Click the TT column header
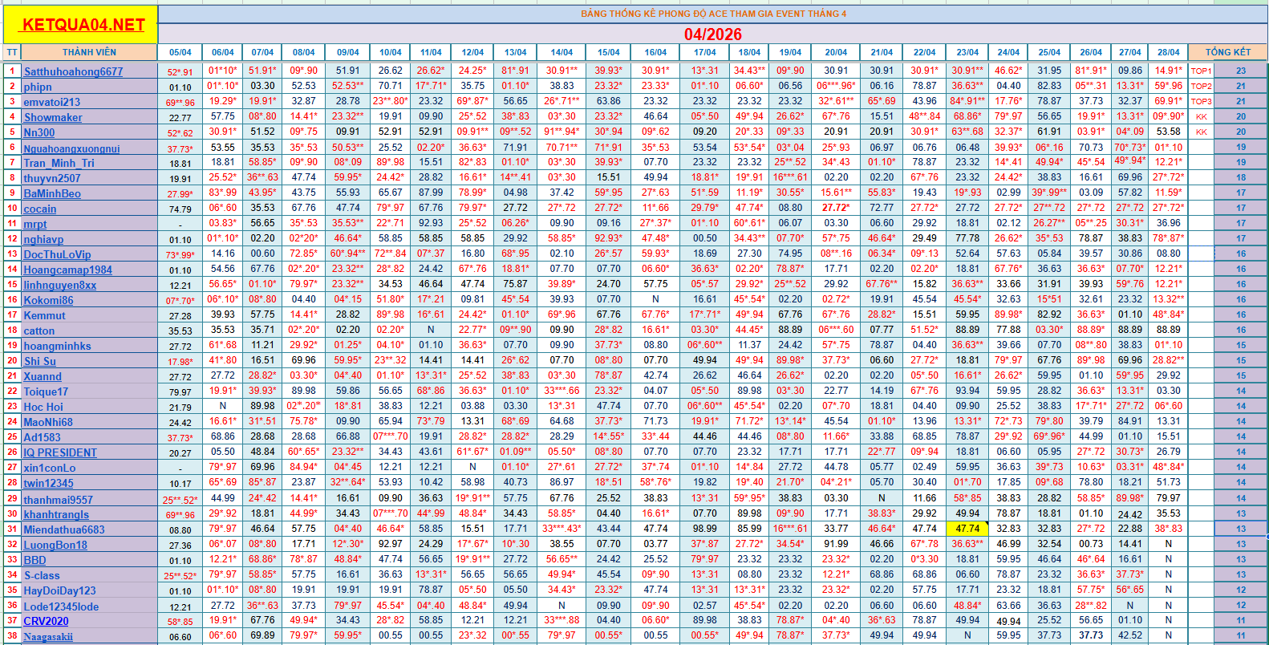This screenshot has width=1269, height=645. (11, 52)
